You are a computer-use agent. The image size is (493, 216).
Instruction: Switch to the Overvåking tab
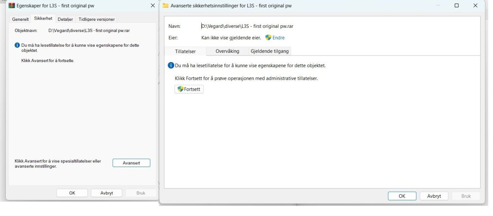227,51
